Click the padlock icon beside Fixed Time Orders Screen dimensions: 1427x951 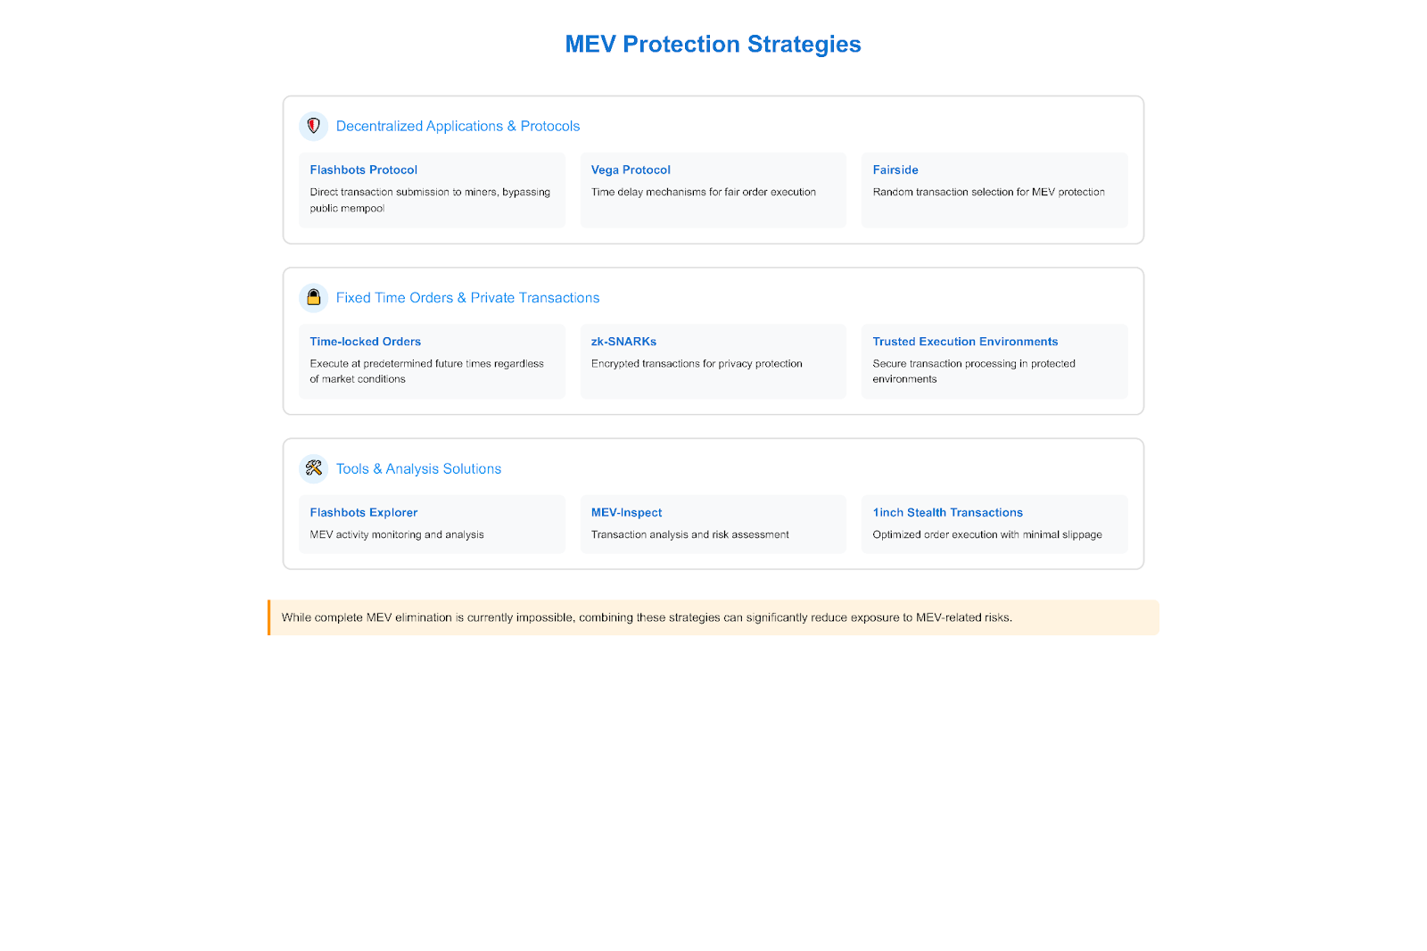click(313, 298)
